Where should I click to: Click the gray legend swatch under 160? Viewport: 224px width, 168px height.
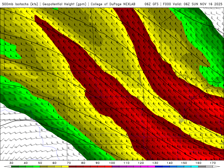point(202,167)
